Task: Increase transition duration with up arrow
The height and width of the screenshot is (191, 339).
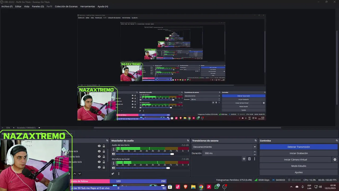Action: 255,152
